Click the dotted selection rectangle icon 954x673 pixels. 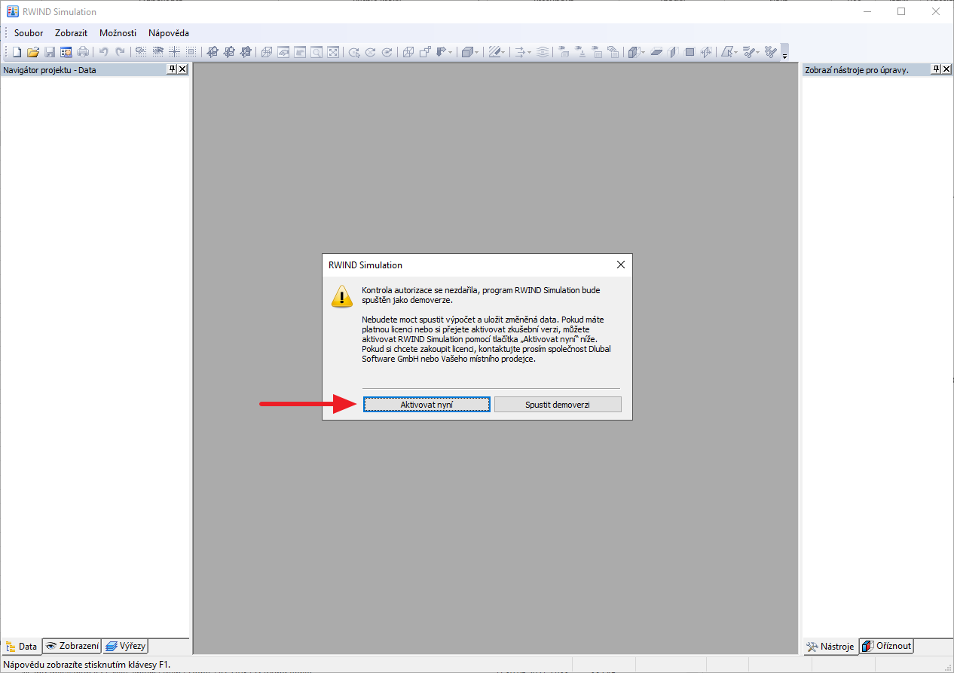[x=191, y=52]
